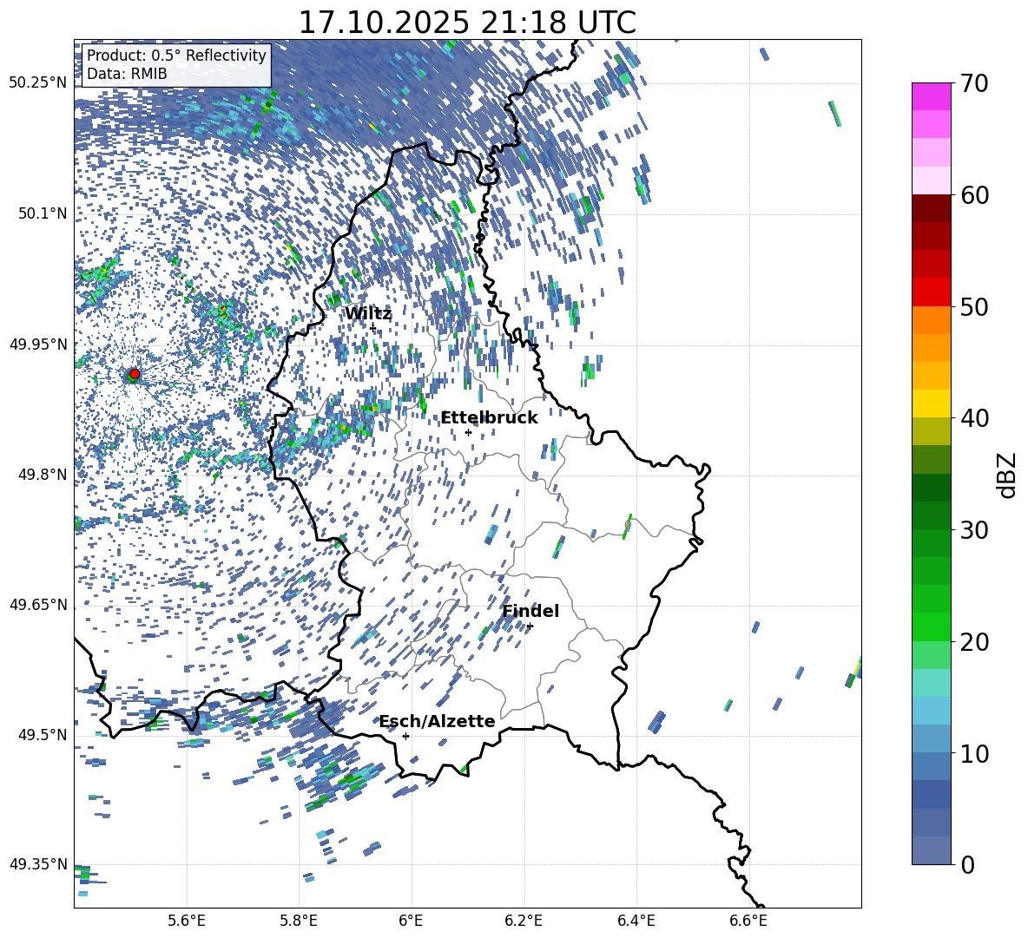The image size is (1028, 938).
Task: Click the 0 tick label on colorbar
Action: (x=967, y=865)
